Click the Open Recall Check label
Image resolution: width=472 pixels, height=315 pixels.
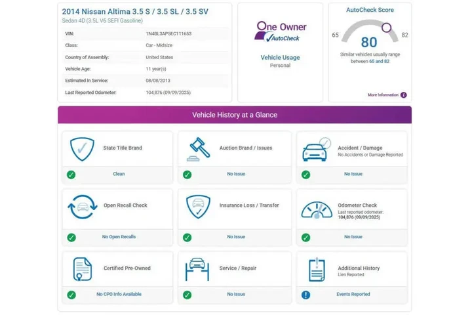tap(125, 205)
